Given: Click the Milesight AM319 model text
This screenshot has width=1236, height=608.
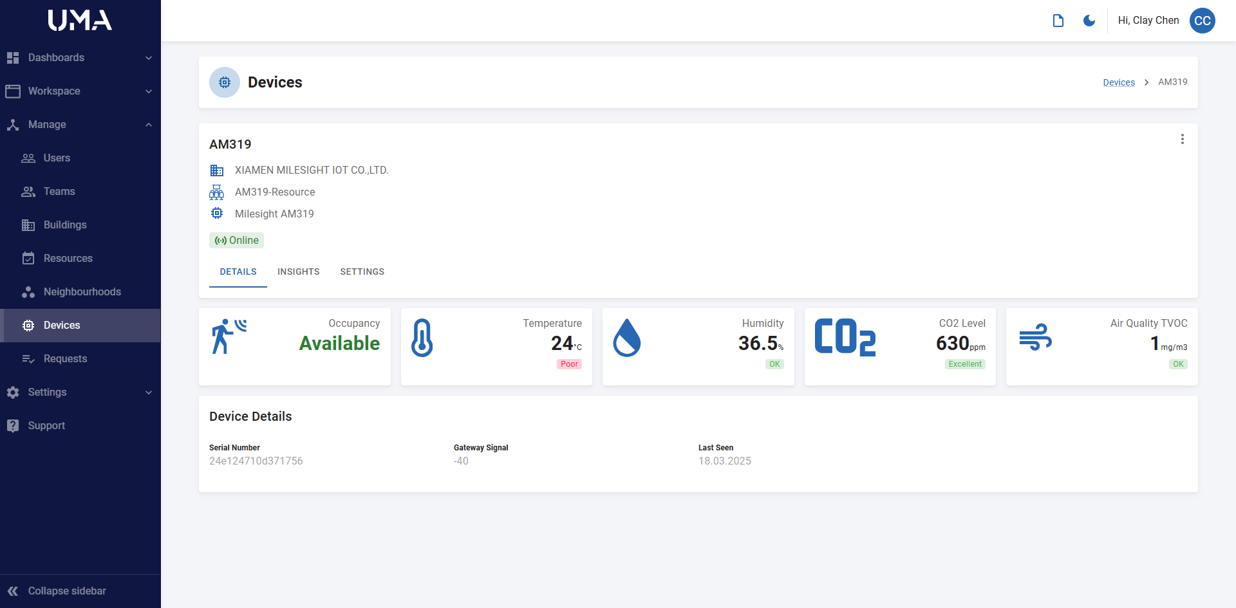Looking at the screenshot, I should 274,214.
